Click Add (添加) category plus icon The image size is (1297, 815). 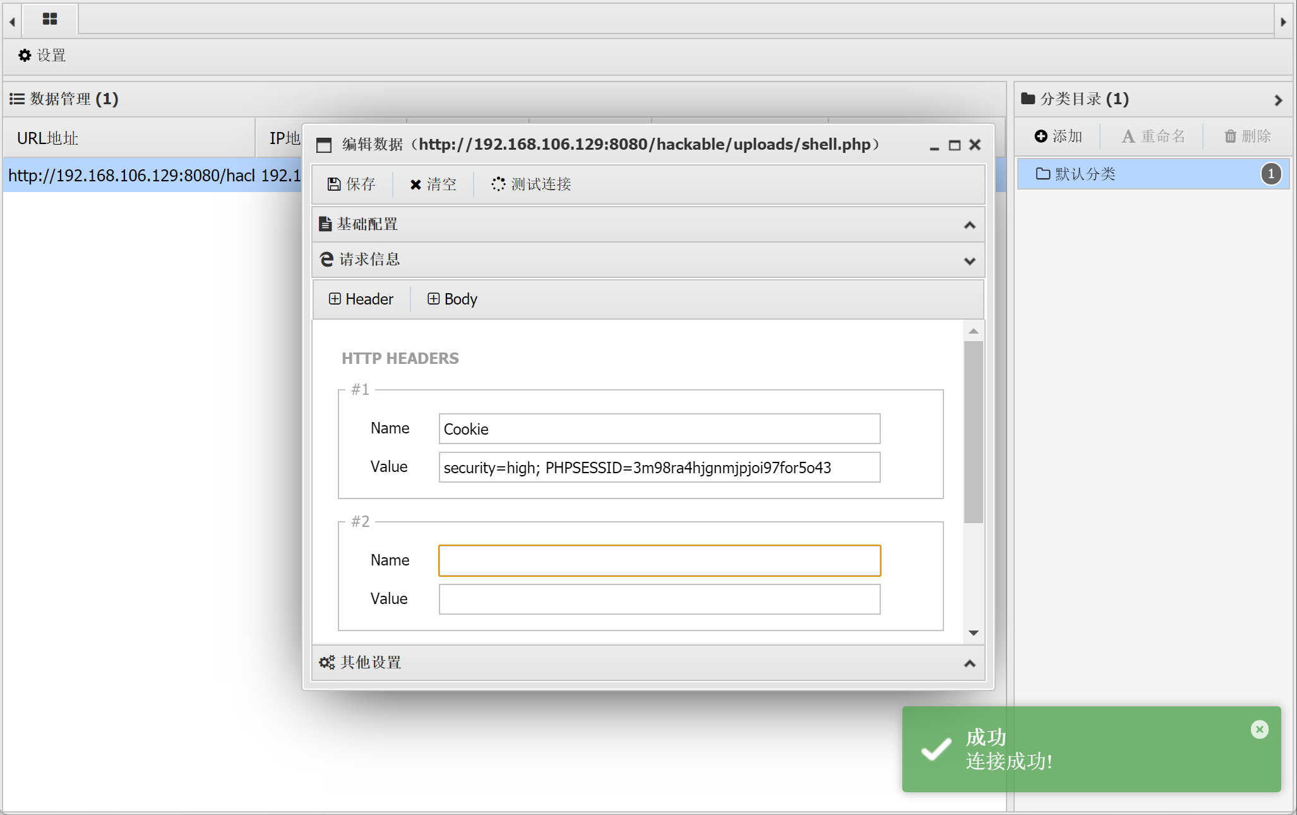(1041, 136)
